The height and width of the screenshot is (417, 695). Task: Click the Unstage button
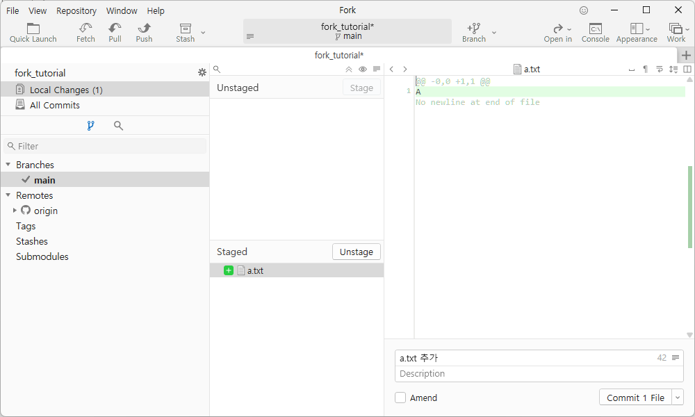point(357,252)
